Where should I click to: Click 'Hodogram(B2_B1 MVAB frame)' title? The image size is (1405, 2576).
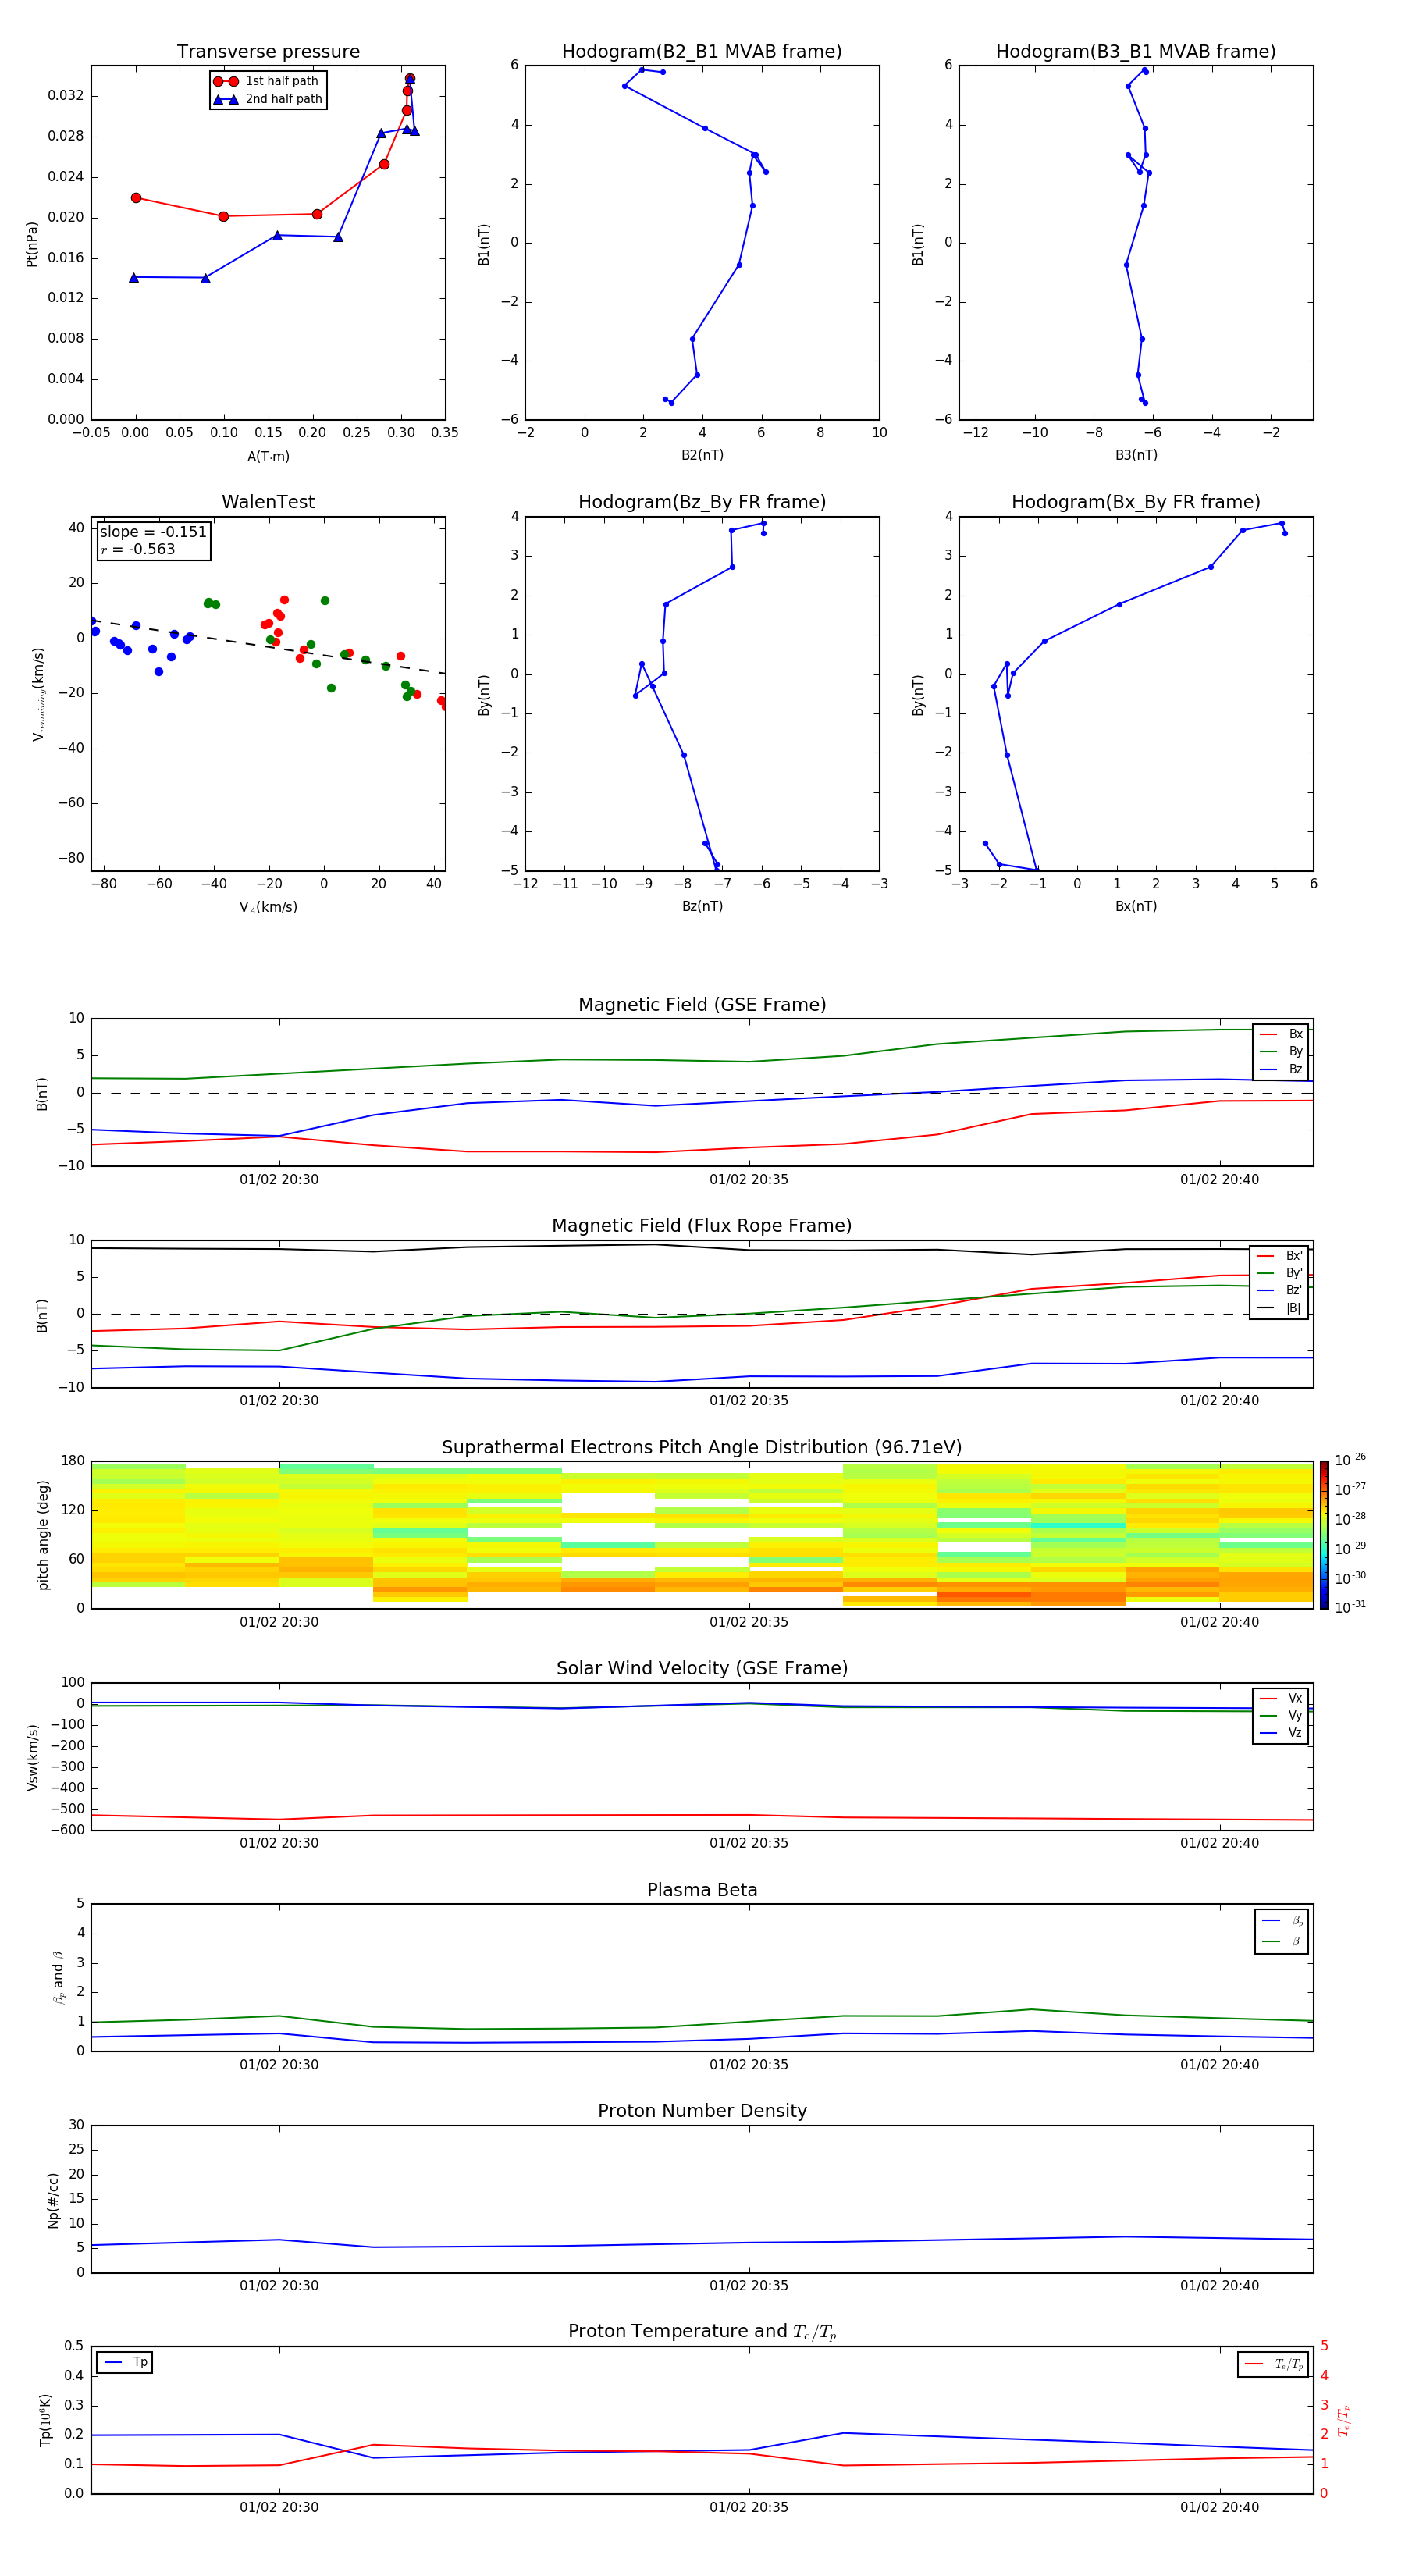702,51
